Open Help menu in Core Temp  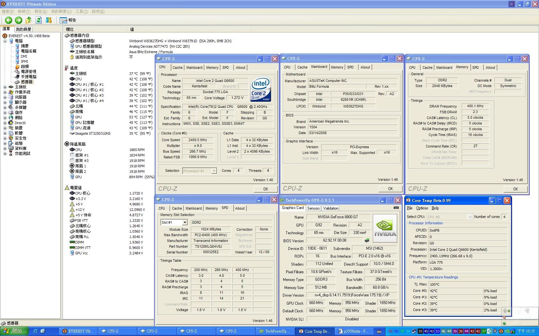point(435,208)
